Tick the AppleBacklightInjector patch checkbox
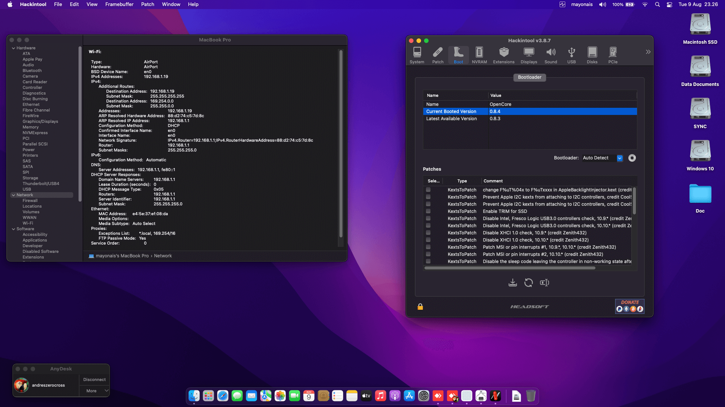Viewport: 725px width, 407px height. tap(428, 190)
